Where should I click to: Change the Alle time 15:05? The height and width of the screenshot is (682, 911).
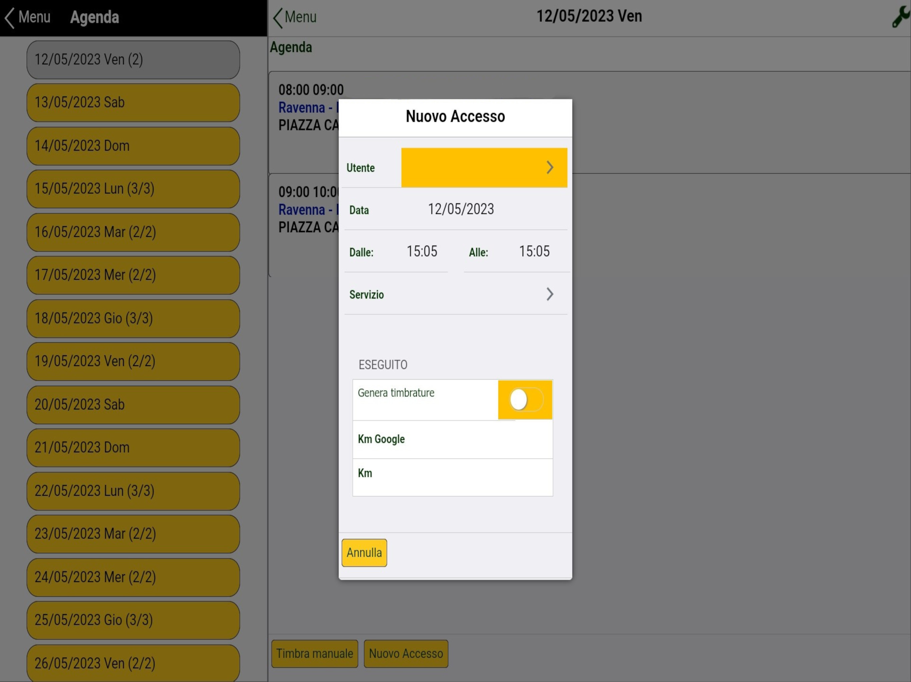[x=534, y=251]
